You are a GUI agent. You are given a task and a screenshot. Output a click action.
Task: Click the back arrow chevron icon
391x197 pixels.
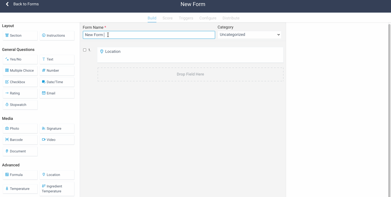[x=7, y=4]
